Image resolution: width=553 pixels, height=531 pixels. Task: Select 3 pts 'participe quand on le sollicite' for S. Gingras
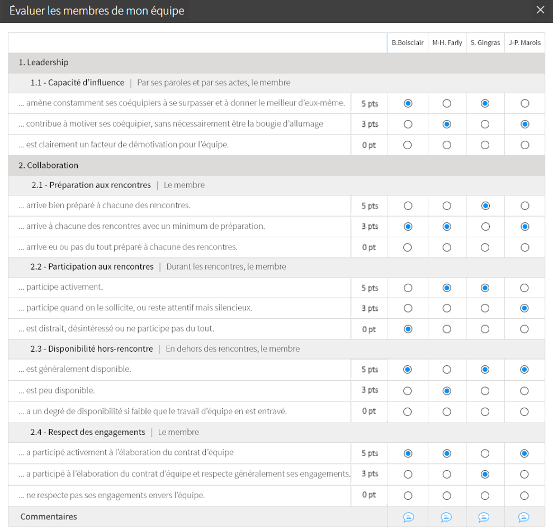click(x=485, y=308)
